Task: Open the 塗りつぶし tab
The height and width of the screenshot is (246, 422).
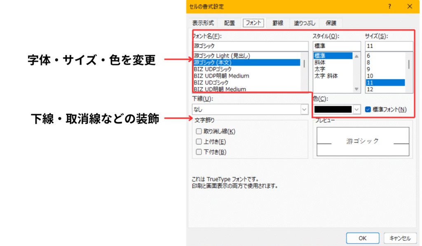Action: coord(305,23)
